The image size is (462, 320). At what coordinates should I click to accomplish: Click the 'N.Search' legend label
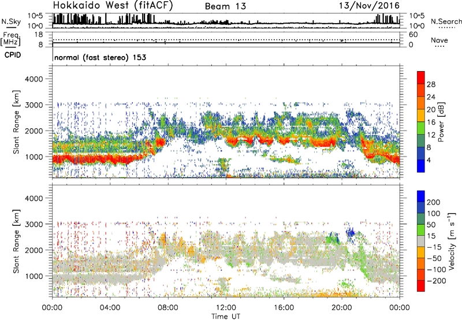click(x=446, y=21)
